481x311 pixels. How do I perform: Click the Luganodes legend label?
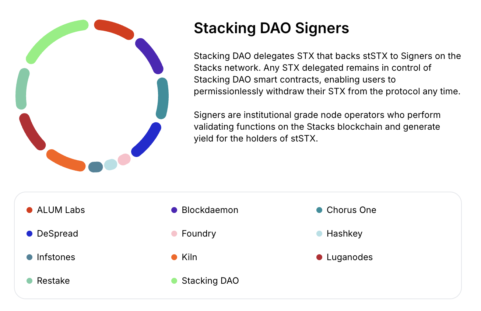pyautogui.click(x=350, y=257)
